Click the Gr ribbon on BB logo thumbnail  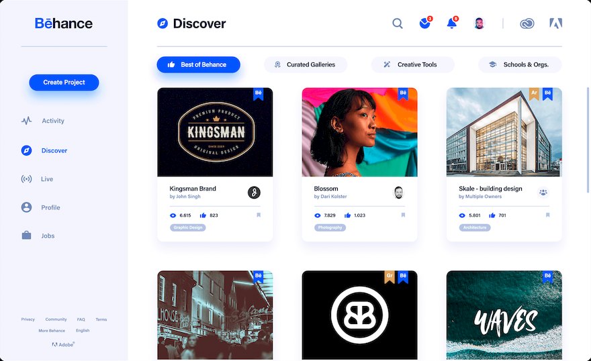click(x=390, y=277)
